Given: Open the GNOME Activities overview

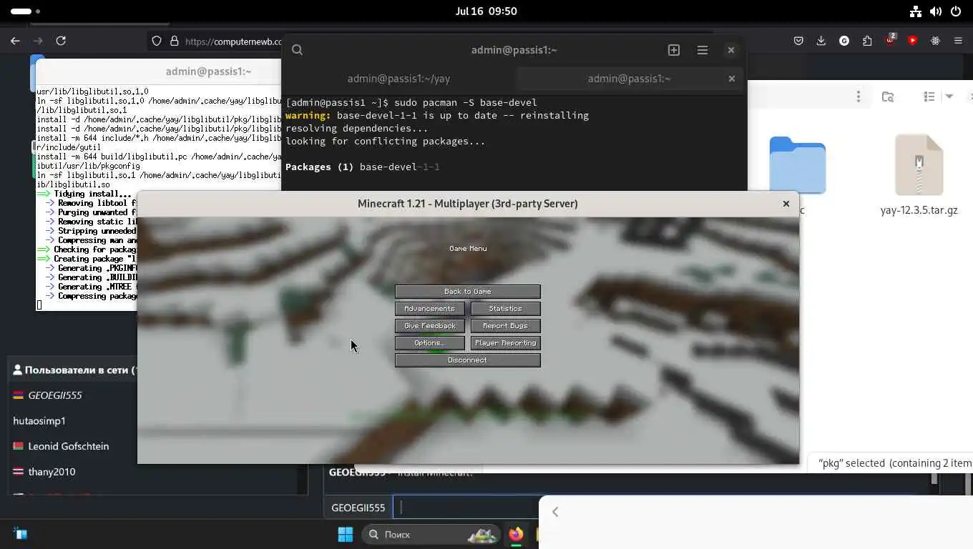Looking at the screenshot, I should click(25, 11).
